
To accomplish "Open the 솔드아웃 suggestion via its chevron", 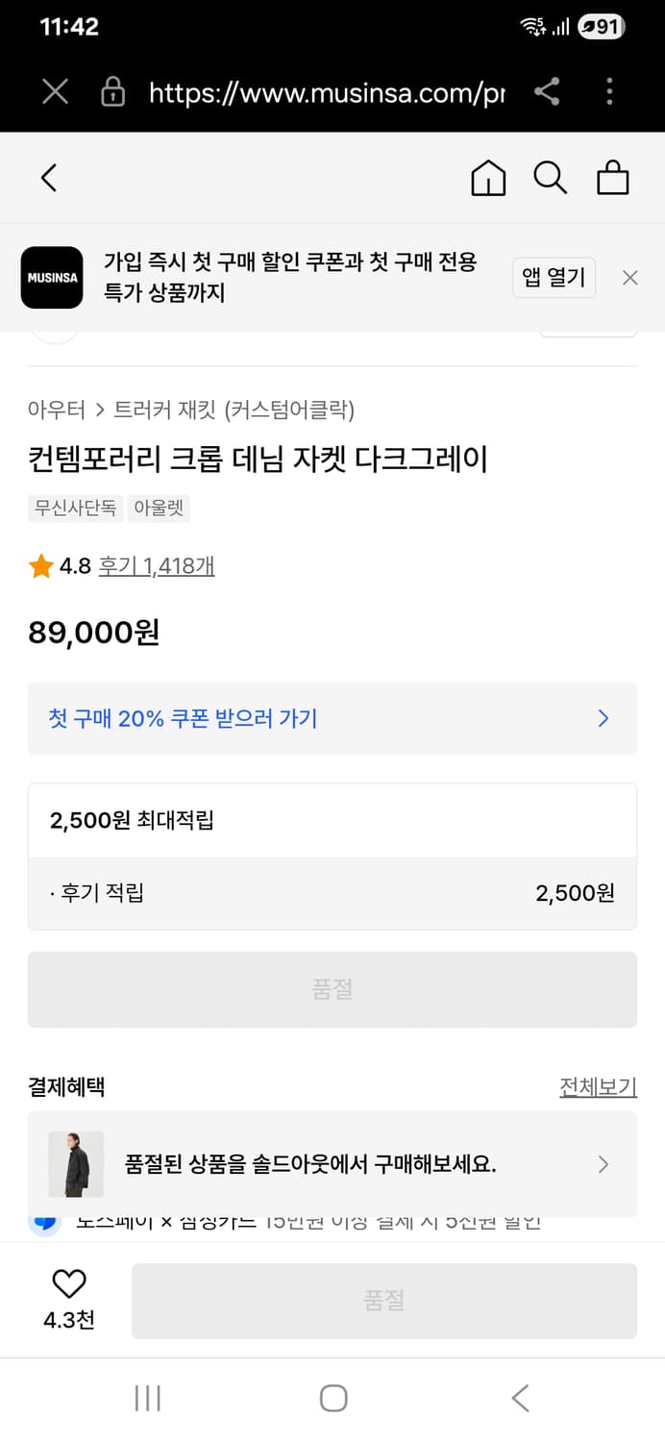I will click(x=603, y=1164).
